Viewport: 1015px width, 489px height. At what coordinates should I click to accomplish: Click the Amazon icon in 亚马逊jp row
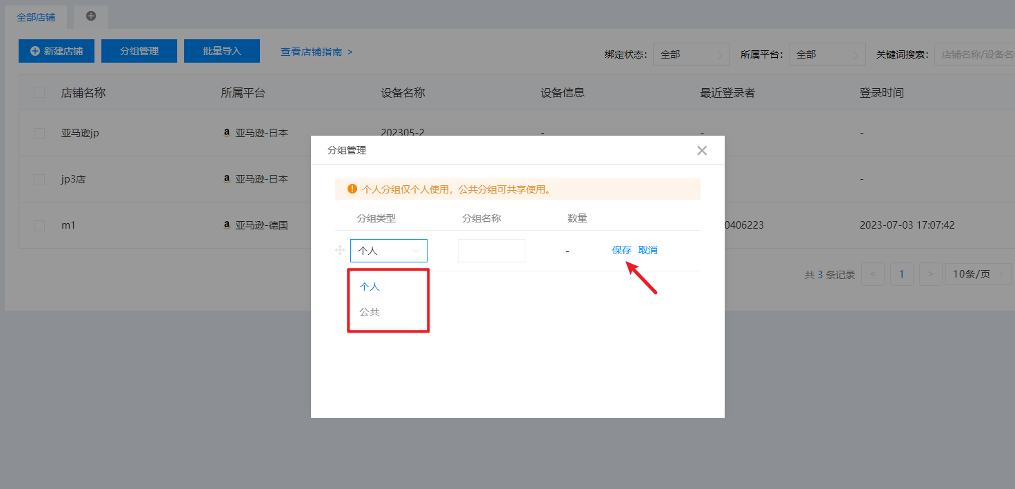click(227, 133)
